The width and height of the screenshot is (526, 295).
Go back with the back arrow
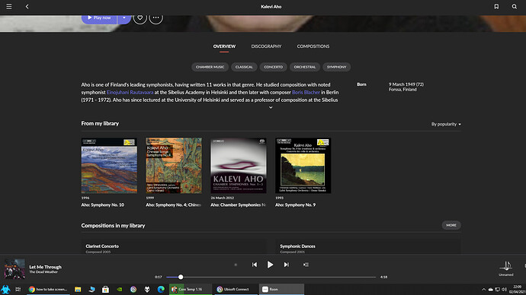[x=27, y=7]
